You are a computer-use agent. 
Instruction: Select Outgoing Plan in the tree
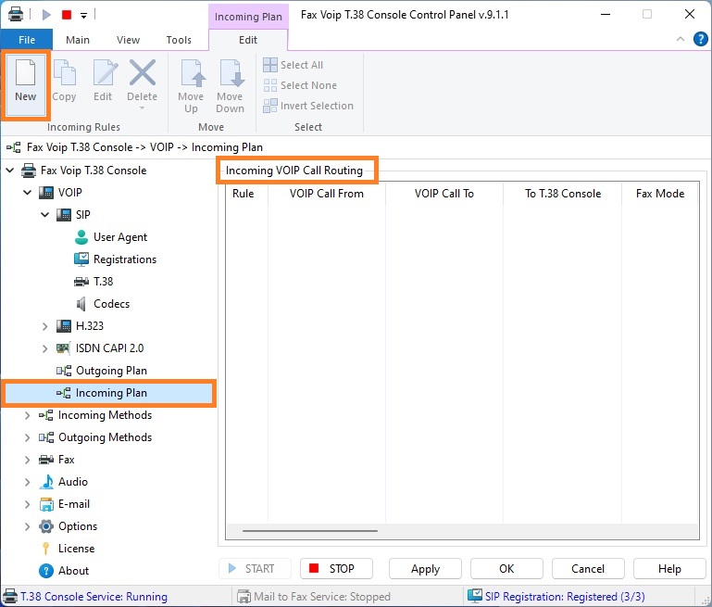(x=111, y=371)
